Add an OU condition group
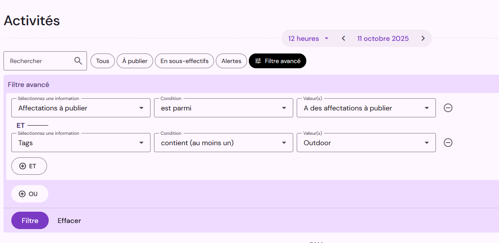Viewport: 499px width, 243px height. point(30,194)
